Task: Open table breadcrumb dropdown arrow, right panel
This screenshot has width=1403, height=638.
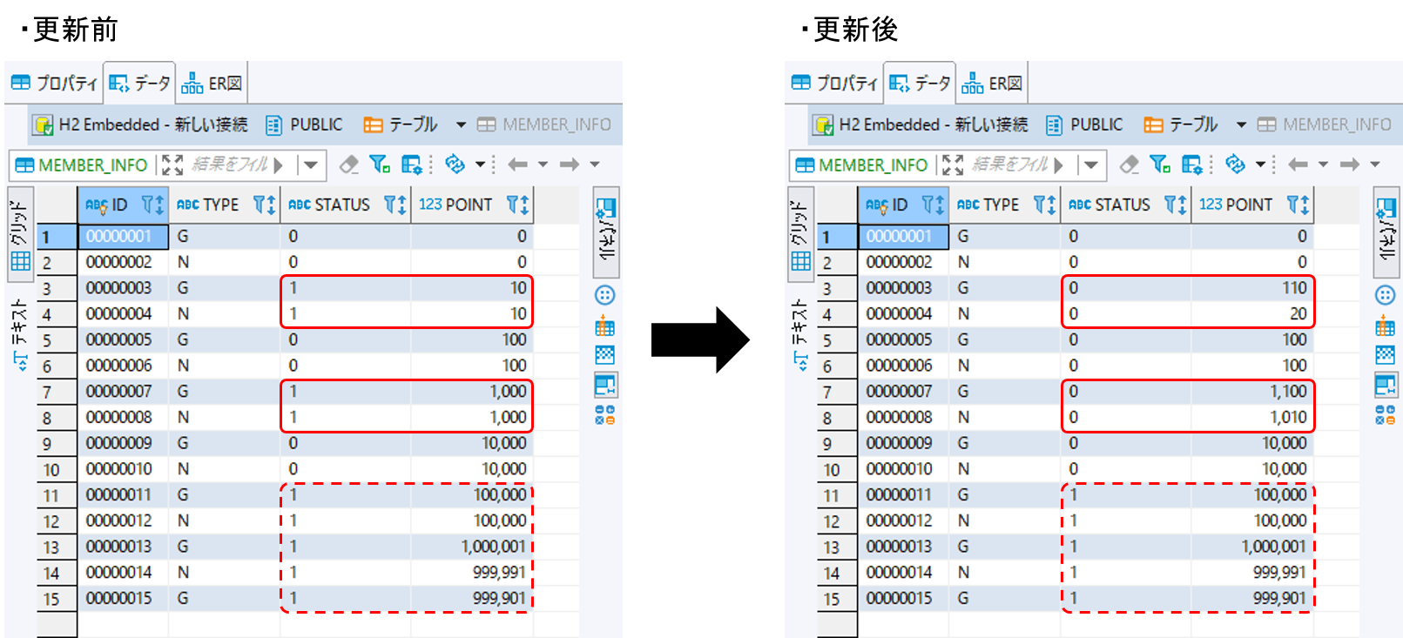Action: 1241,124
